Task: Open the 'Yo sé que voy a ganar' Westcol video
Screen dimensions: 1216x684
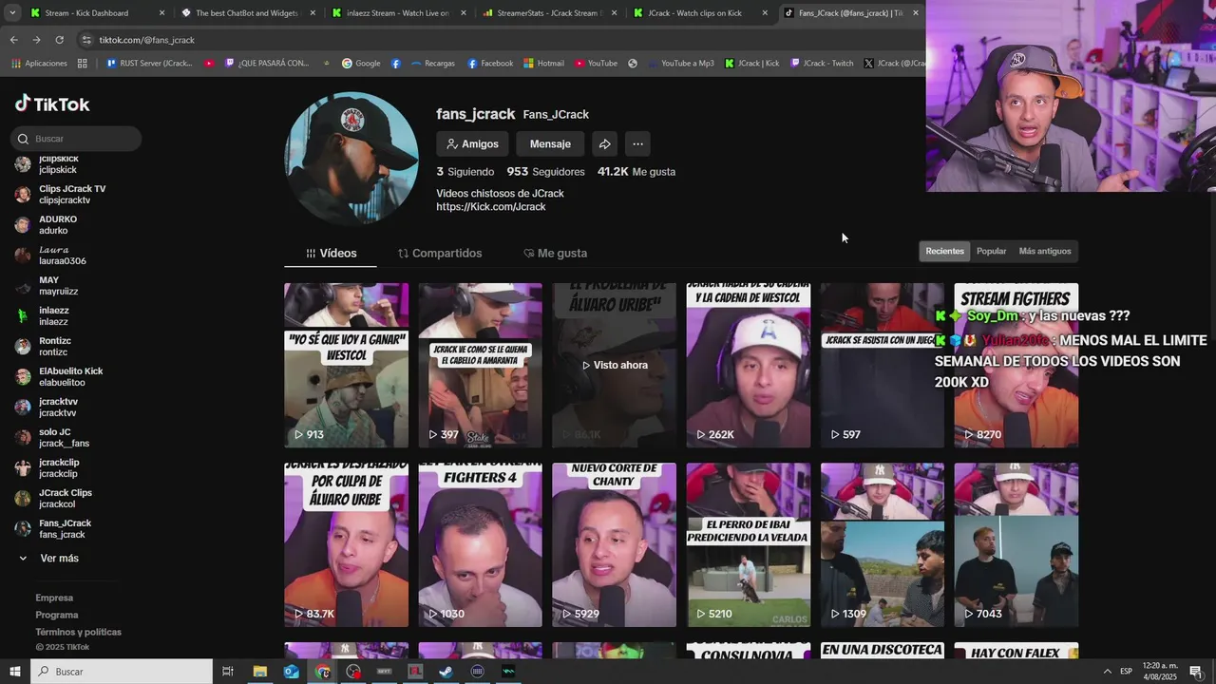Action: click(x=346, y=365)
